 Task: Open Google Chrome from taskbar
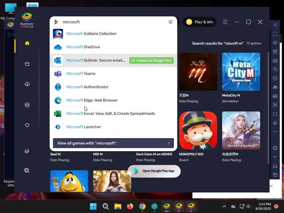pyautogui.click(x=142, y=206)
